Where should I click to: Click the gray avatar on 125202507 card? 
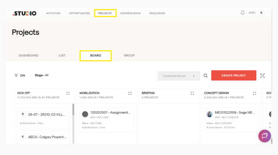85,114
